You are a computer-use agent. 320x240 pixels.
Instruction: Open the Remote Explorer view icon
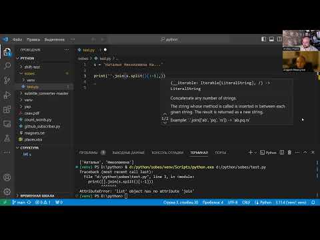tap(7, 124)
